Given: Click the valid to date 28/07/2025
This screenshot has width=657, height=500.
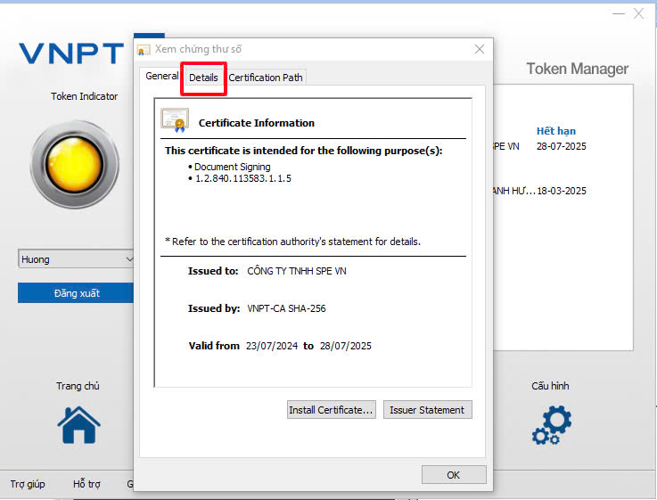Looking at the screenshot, I should pyautogui.click(x=346, y=346).
